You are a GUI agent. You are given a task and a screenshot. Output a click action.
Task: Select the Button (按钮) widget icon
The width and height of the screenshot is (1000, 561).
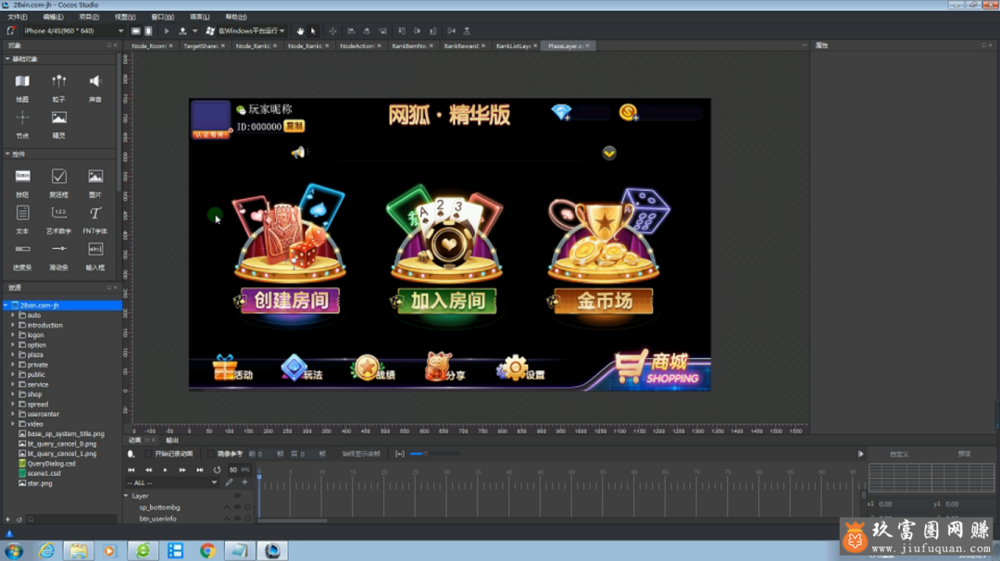22,176
